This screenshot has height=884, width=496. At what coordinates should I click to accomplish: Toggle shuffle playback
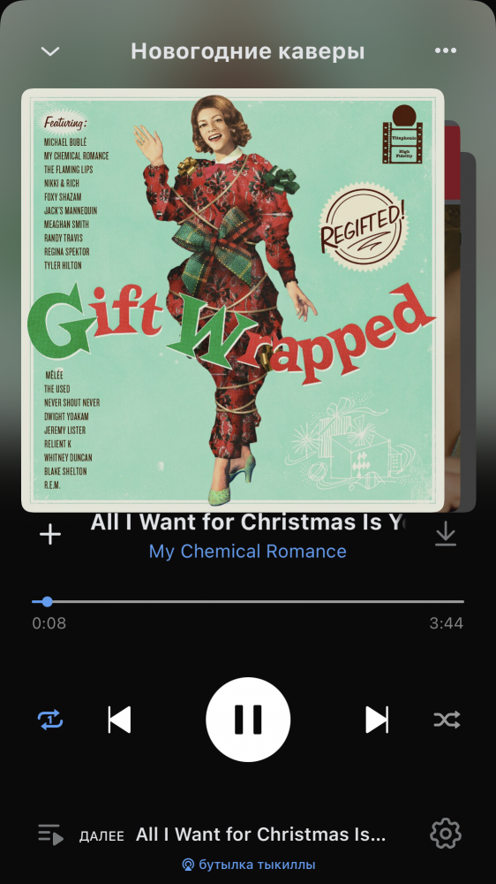point(447,720)
